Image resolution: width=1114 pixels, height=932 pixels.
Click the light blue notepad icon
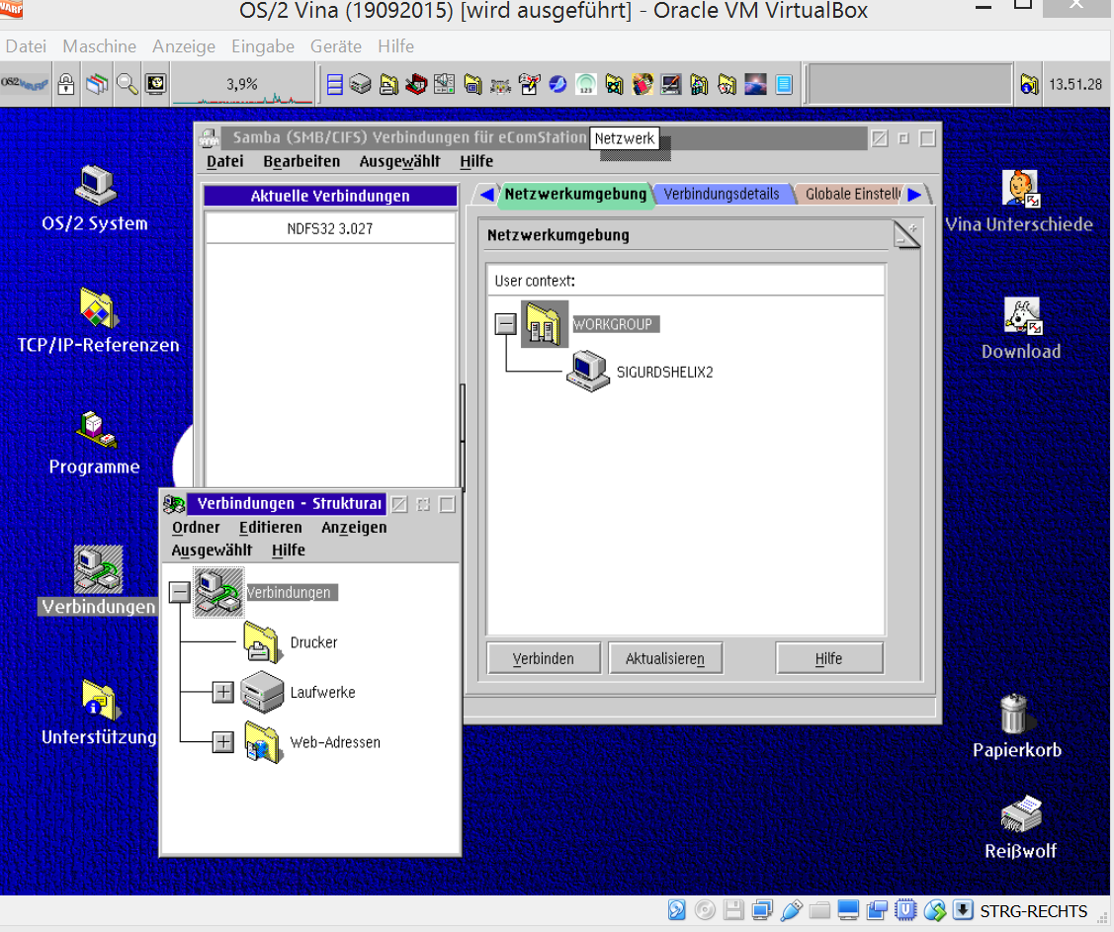coord(784,85)
